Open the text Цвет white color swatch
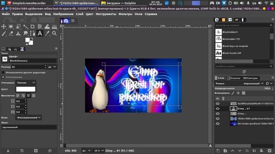This screenshot has height=154, width=275. click(26, 89)
